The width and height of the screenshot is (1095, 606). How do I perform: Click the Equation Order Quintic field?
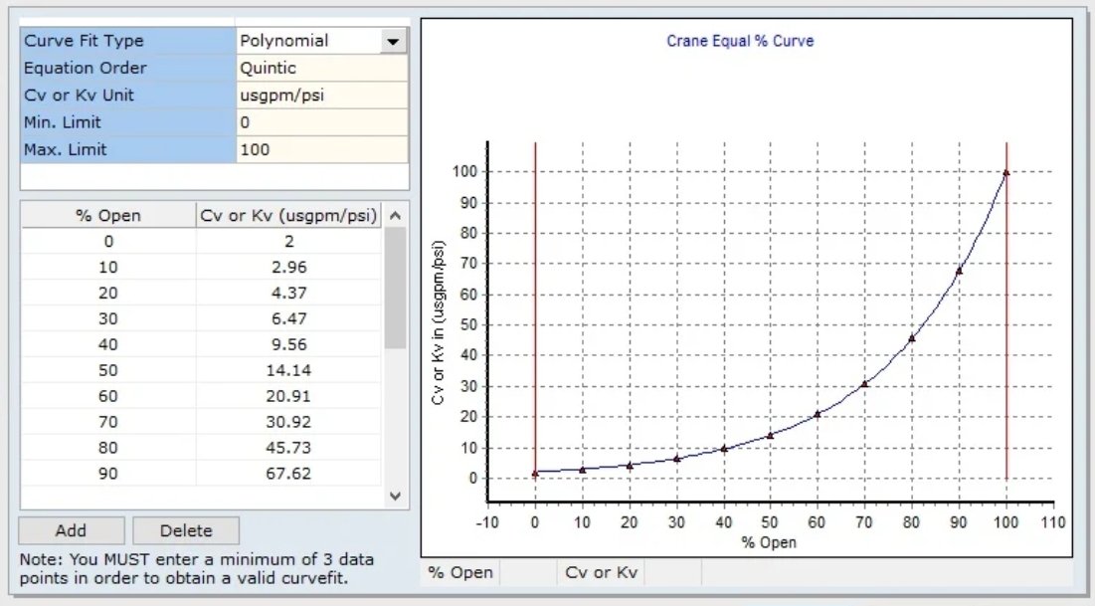point(321,69)
